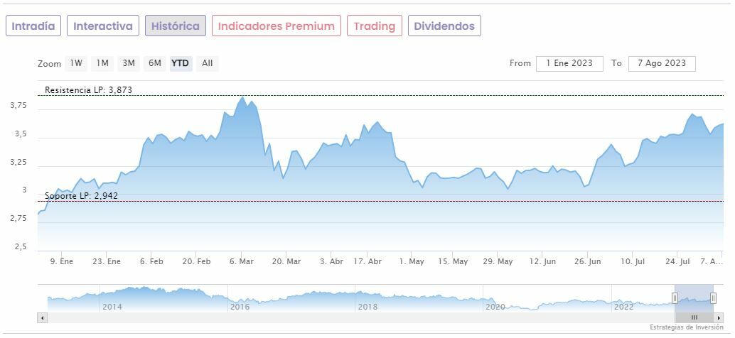Click the From date field
The width and height of the screenshot is (735, 338).
[x=569, y=63]
